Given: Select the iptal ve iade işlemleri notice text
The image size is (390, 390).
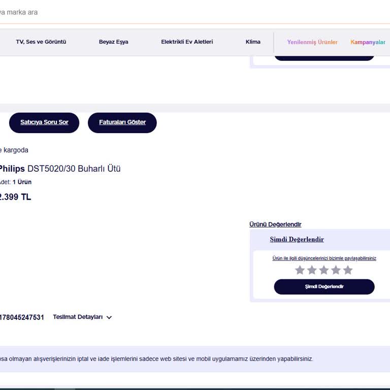Looking at the screenshot, I should pos(156,359).
